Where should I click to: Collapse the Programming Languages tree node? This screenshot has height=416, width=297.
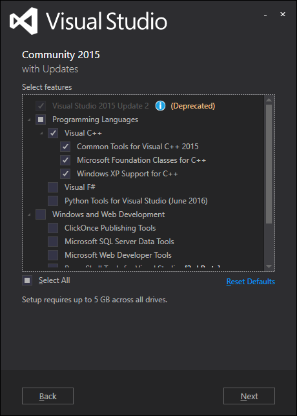(29, 120)
